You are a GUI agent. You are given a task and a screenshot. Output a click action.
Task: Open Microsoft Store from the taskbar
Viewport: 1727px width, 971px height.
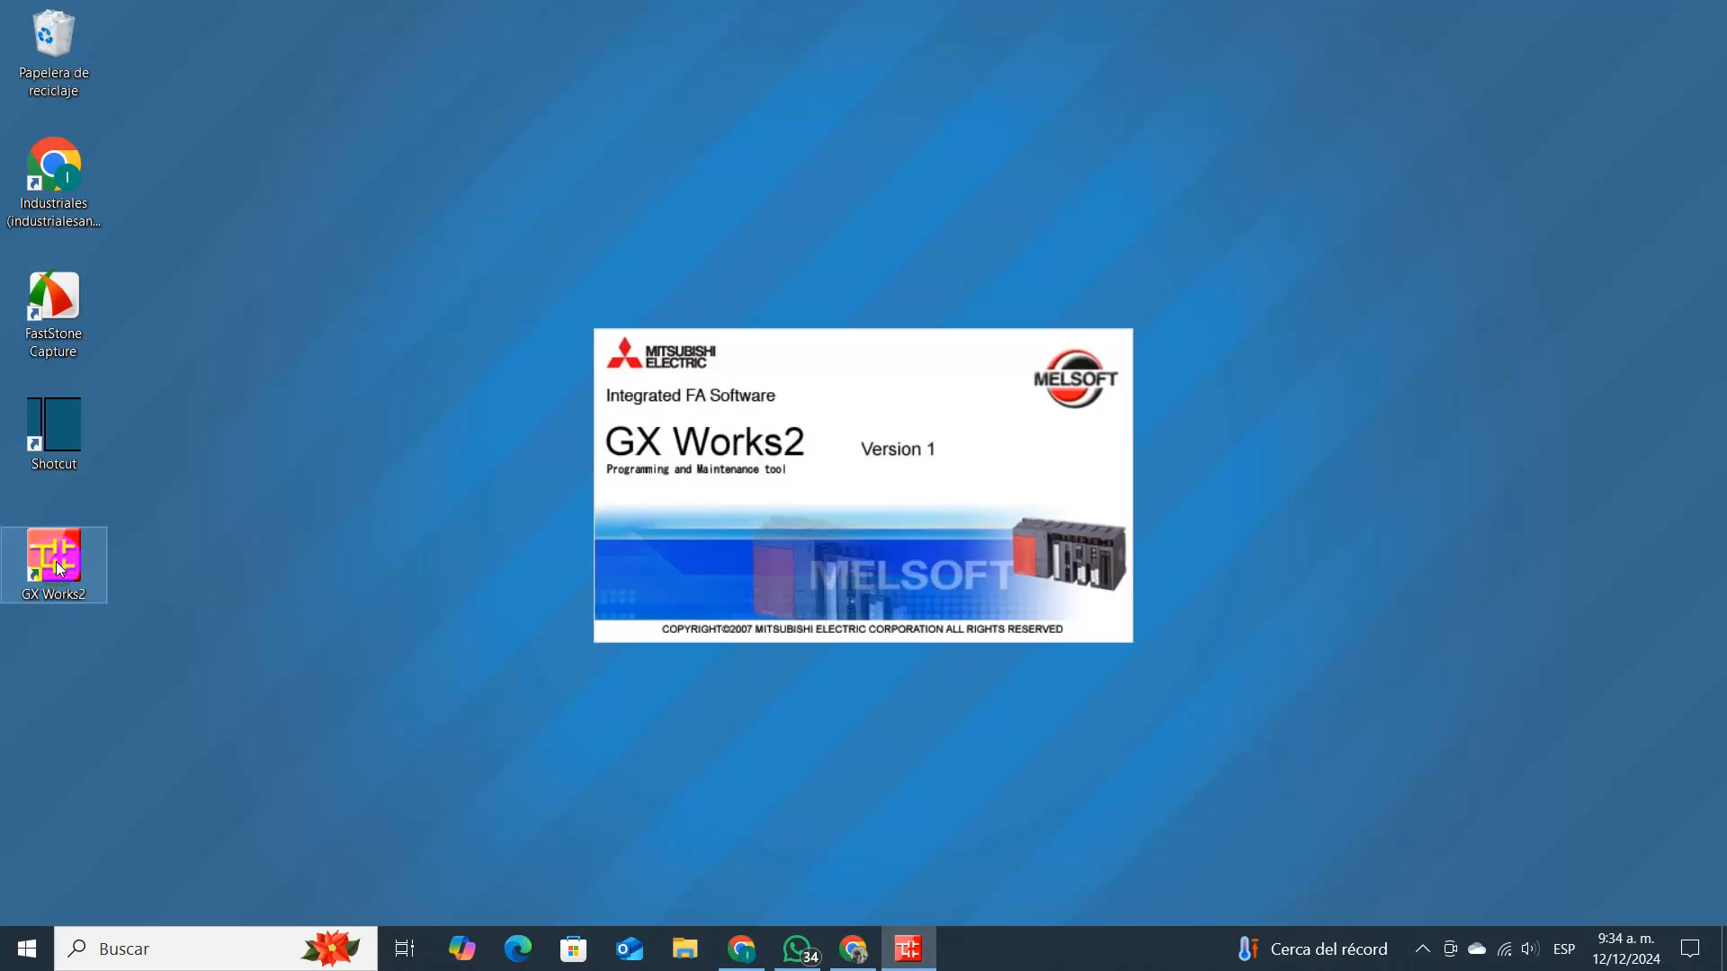(x=573, y=949)
